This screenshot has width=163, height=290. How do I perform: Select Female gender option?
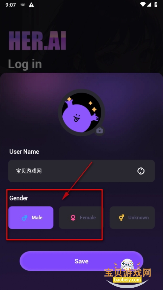click(x=81, y=218)
